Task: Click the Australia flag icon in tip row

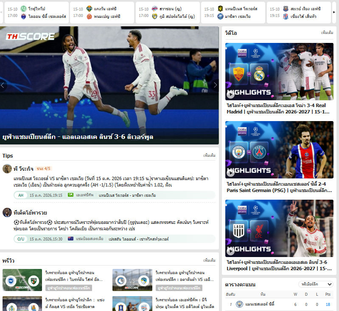Action: tap(70, 239)
